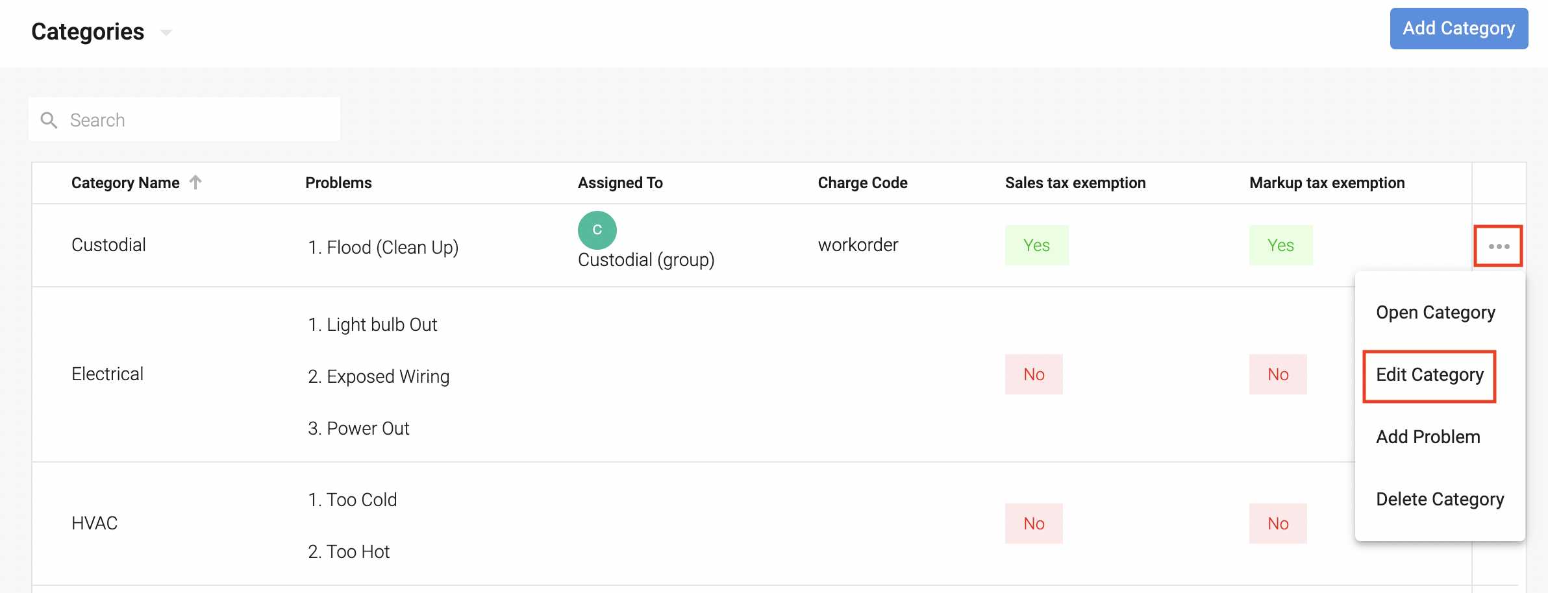The width and height of the screenshot is (1548, 593).
Task: Focus the Search input field
Action: pyautogui.click(x=195, y=120)
